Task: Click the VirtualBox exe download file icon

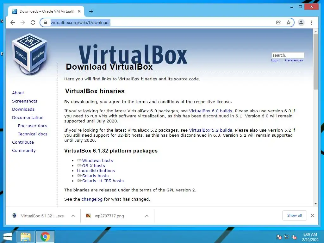Action: [x=14, y=216]
